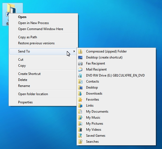Click the Fax Recipient icon
This screenshot has height=149, width=162.
pos(80,63)
